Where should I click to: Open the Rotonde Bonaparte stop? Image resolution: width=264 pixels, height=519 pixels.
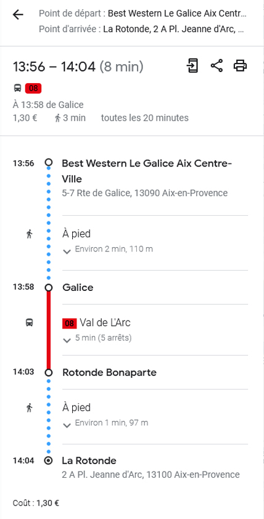(109, 372)
